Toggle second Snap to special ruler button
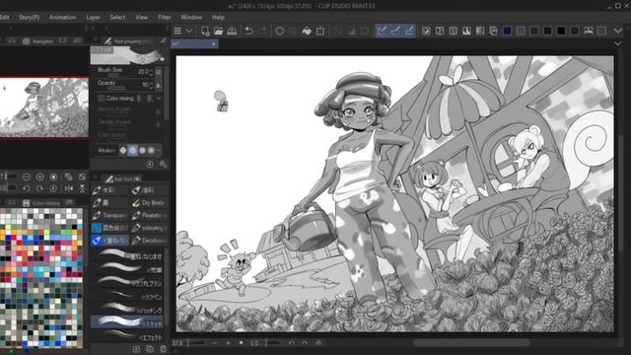631x355 pixels. 395,31
